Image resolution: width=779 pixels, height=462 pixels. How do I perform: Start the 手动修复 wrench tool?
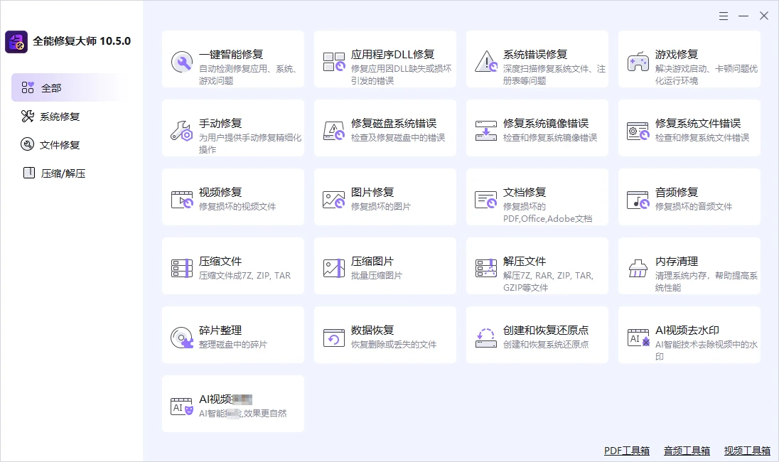click(x=233, y=128)
